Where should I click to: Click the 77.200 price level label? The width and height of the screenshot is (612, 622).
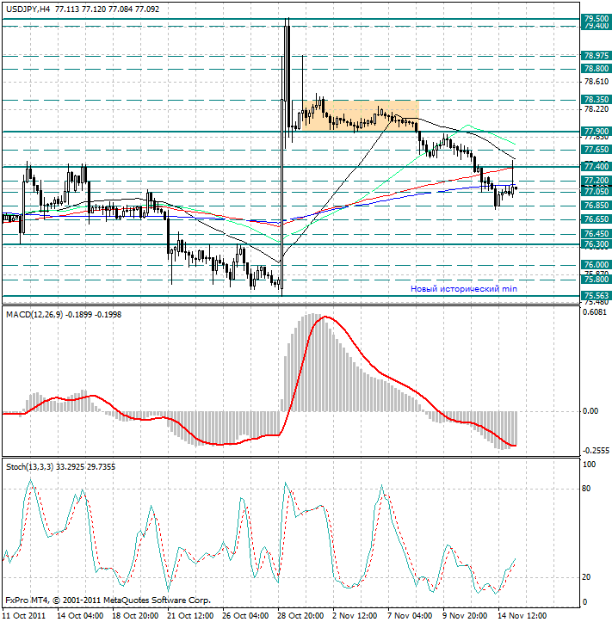tap(597, 181)
